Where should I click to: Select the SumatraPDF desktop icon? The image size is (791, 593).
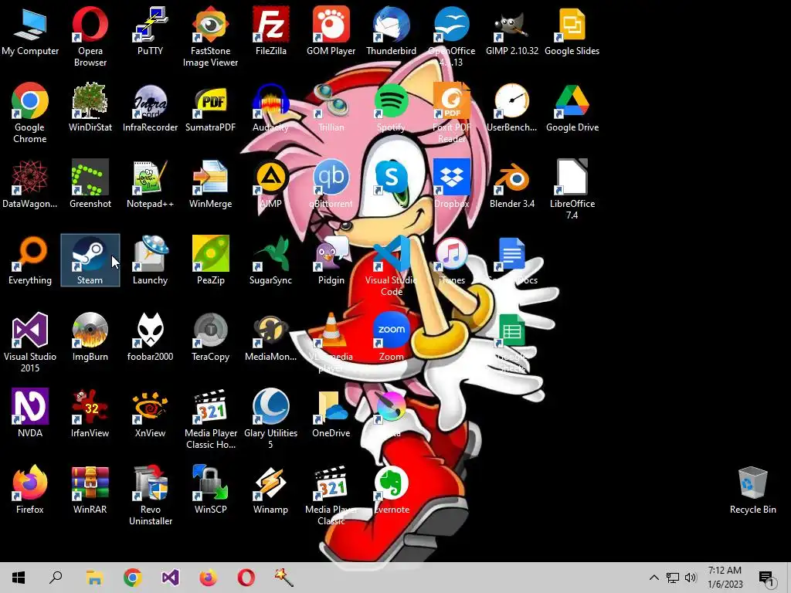210,101
